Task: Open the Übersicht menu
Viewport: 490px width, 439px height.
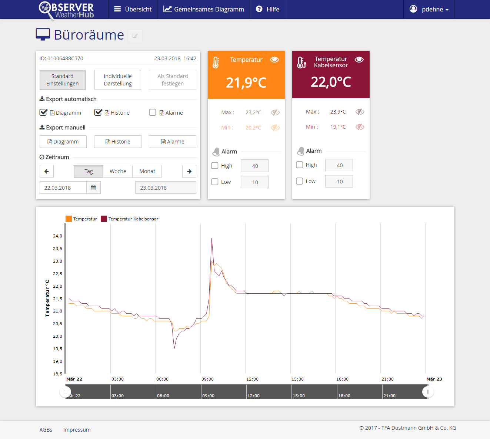Action: tap(133, 9)
